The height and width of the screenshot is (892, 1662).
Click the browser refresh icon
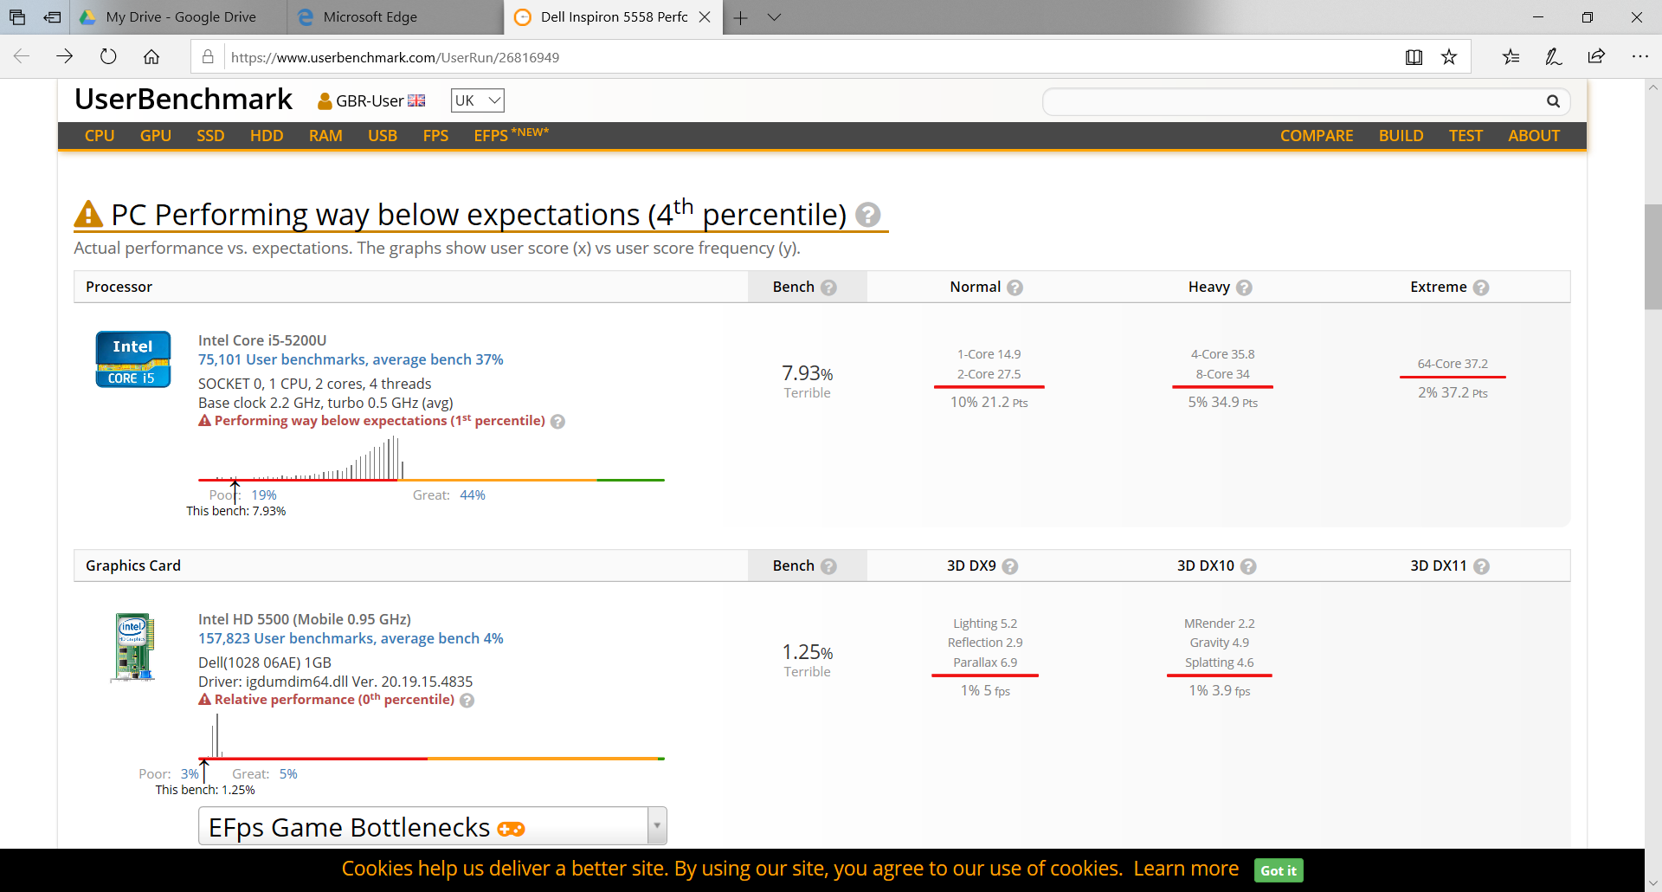click(x=108, y=57)
